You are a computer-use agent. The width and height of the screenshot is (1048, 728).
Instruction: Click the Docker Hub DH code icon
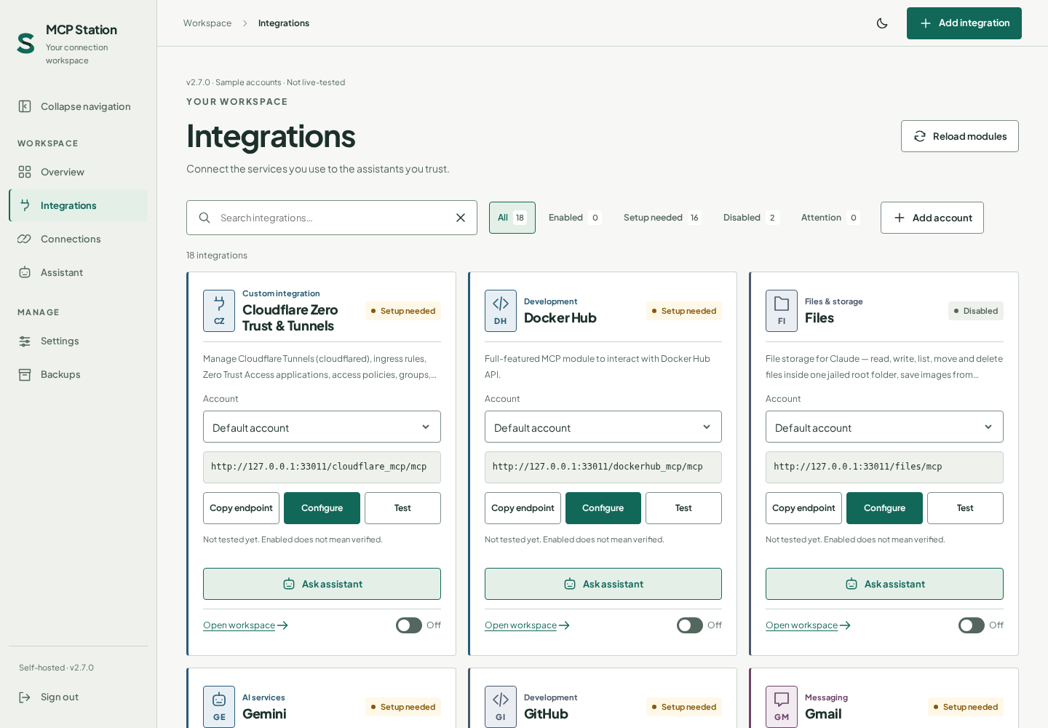501,311
